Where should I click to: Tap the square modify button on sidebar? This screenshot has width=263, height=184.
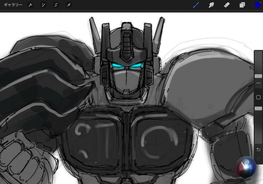pyautogui.click(x=258, y=97)
